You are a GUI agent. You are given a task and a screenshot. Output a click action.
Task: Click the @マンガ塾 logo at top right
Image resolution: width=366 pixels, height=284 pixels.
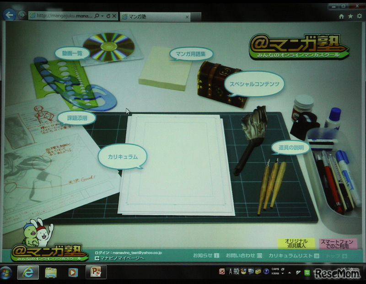click(299, 47)
